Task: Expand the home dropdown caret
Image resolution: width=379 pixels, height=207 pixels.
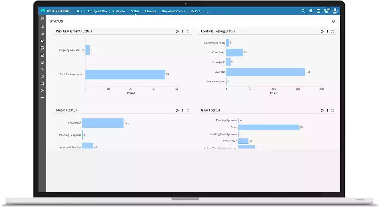Action: [x=81, y=11]
